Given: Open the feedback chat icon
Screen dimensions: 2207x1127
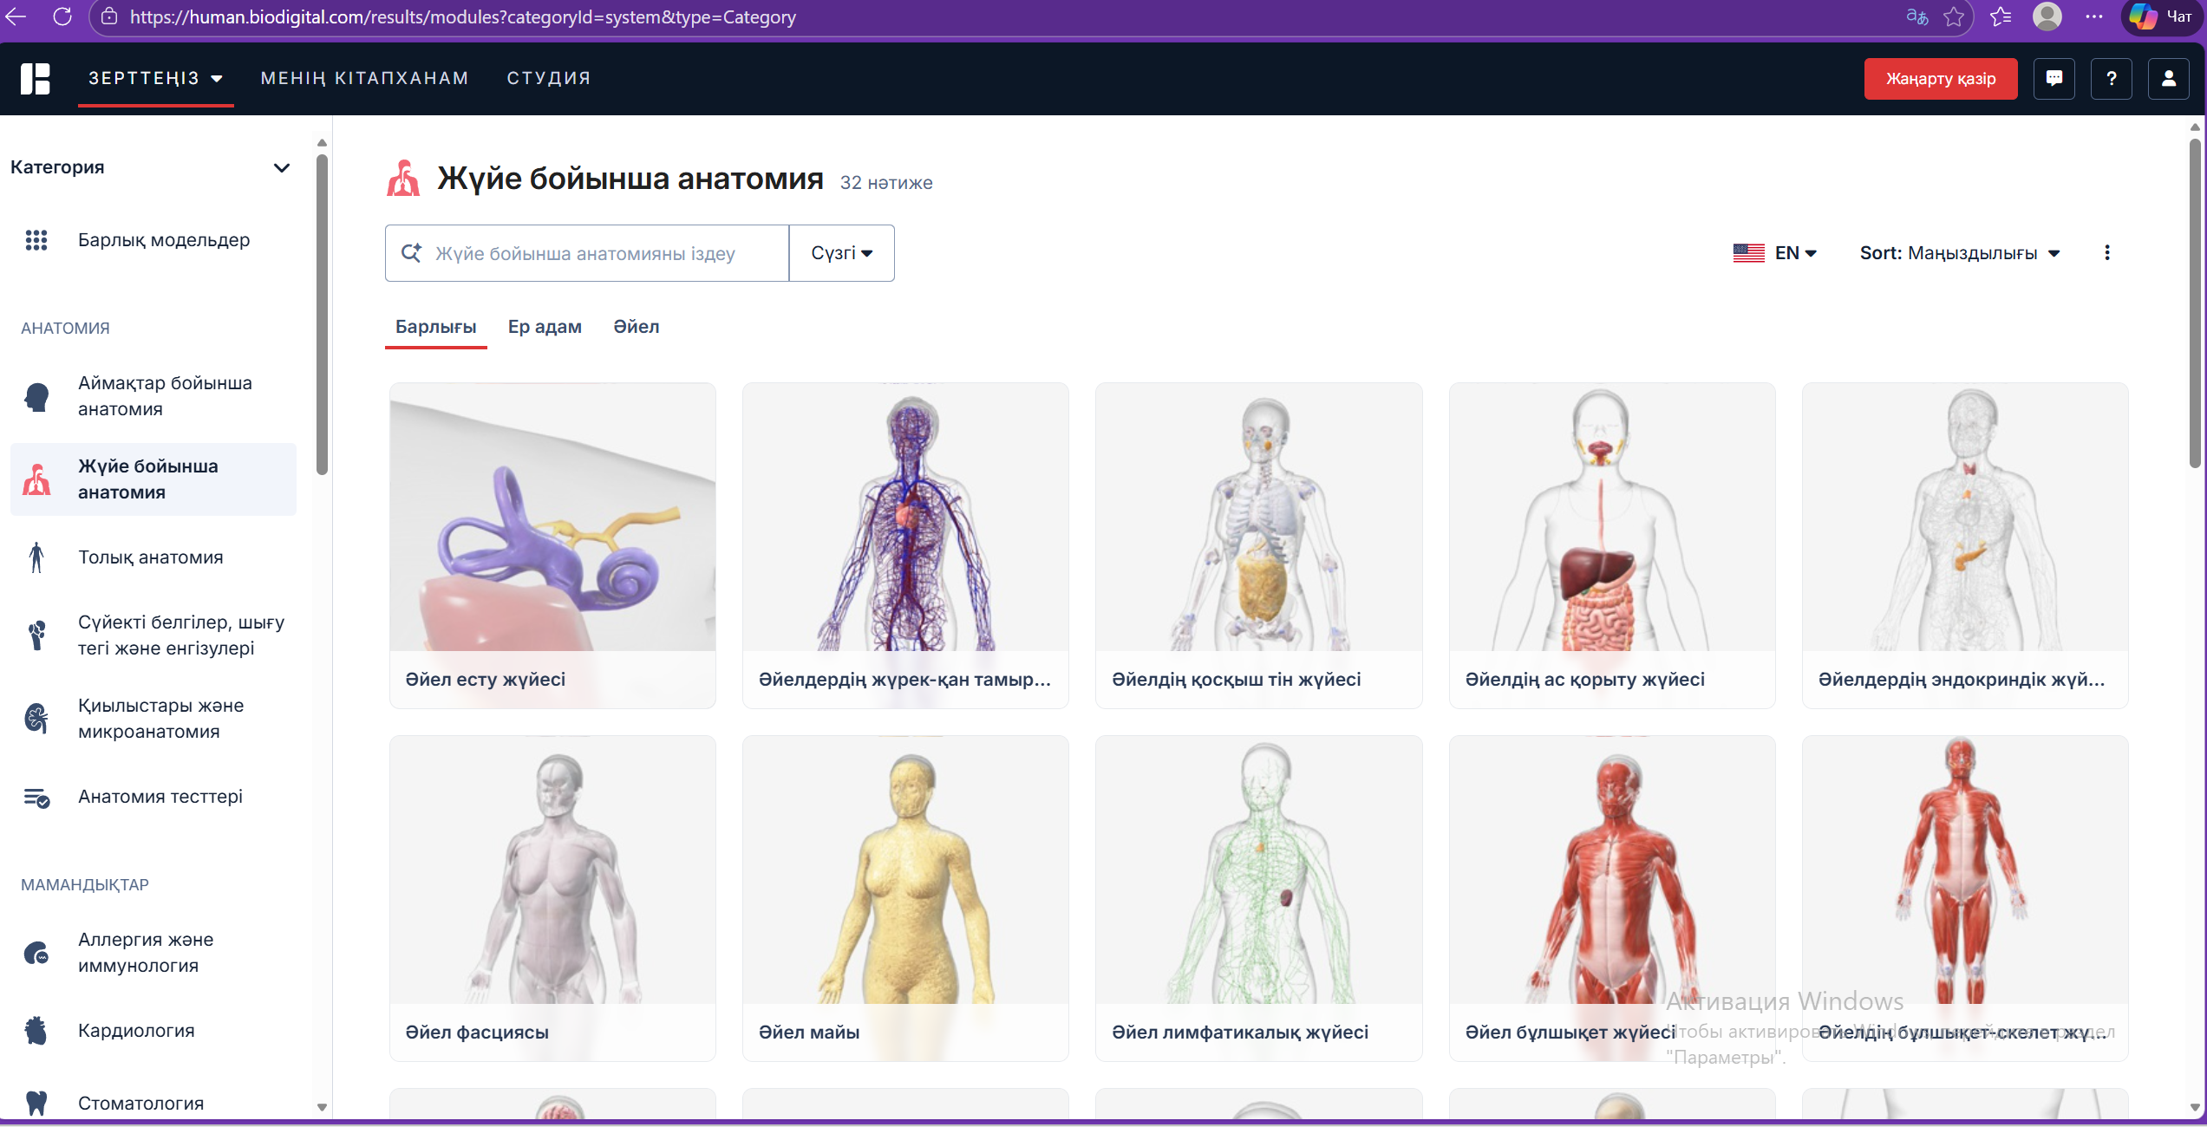Looking at the screenshot, I should pos(2054,79).
